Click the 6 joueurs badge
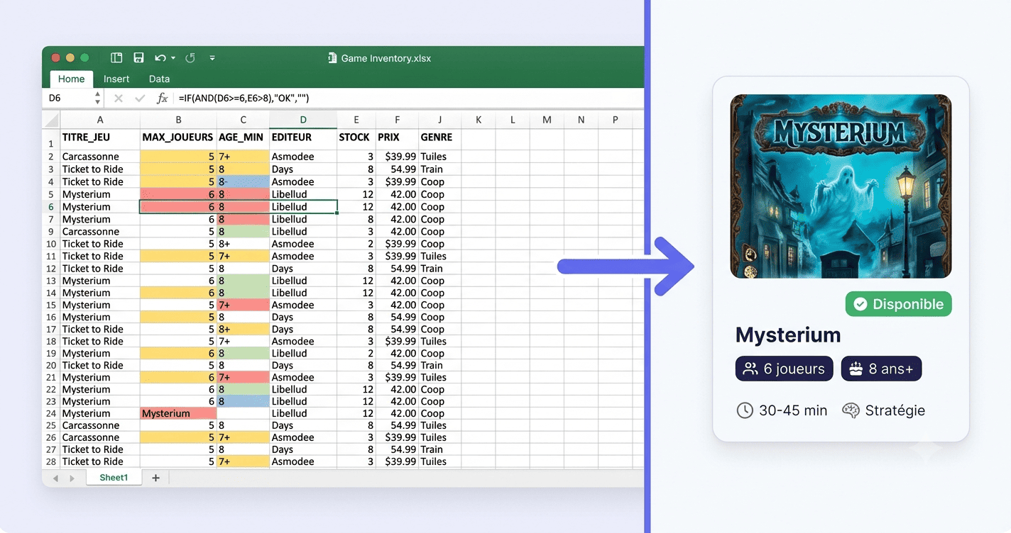 pos(784,369)
